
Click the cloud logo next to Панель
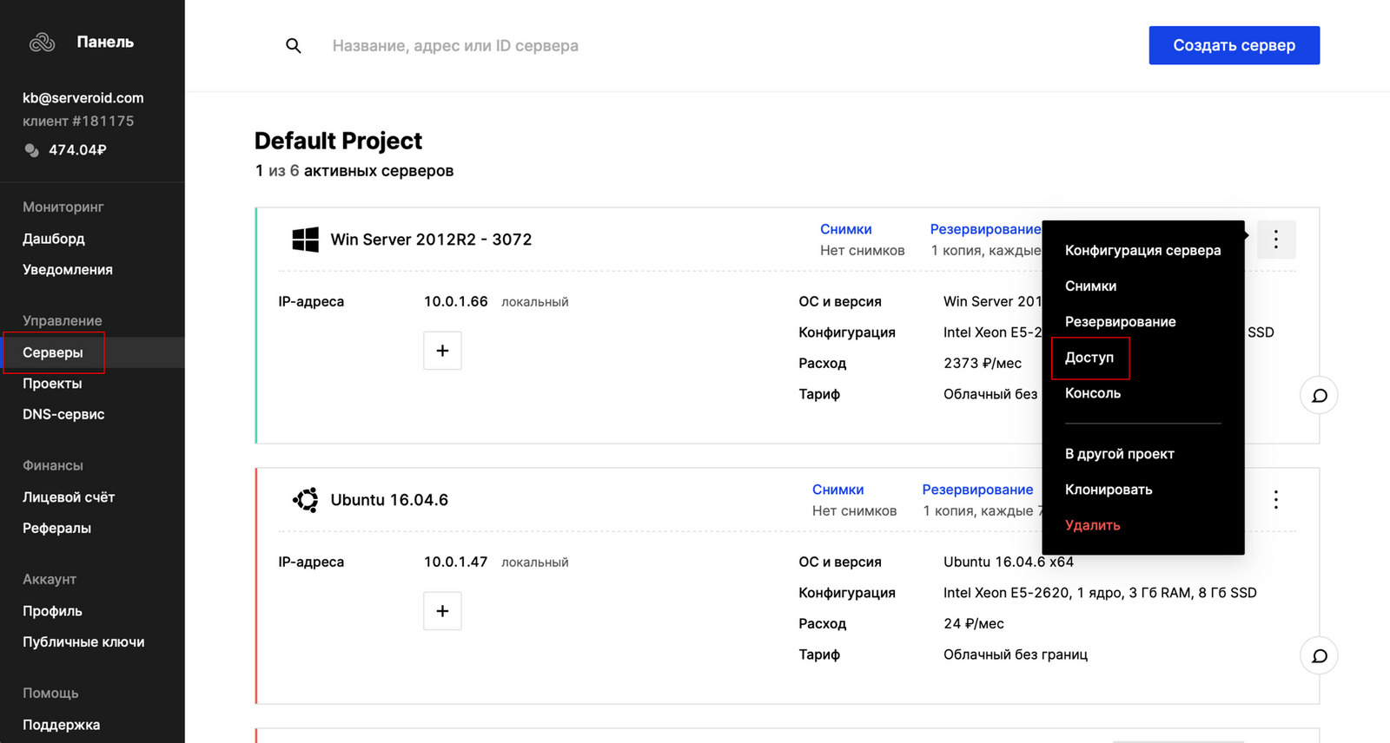pos(42,42)
